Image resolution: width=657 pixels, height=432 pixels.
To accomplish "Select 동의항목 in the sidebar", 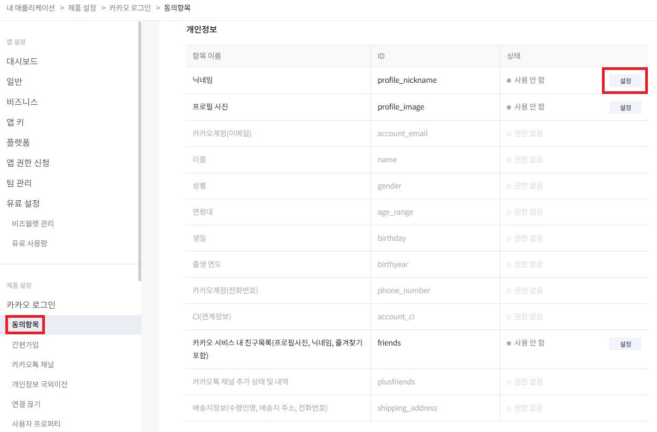I will 25,325.
